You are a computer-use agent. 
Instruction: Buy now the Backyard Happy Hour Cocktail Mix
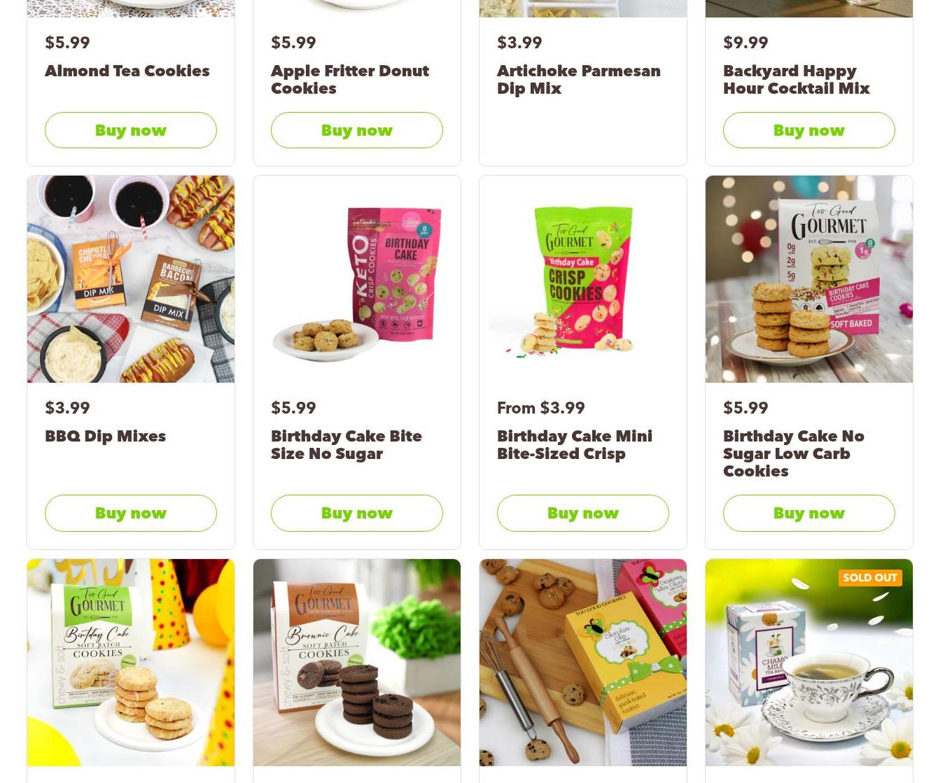tap(809, 130)
